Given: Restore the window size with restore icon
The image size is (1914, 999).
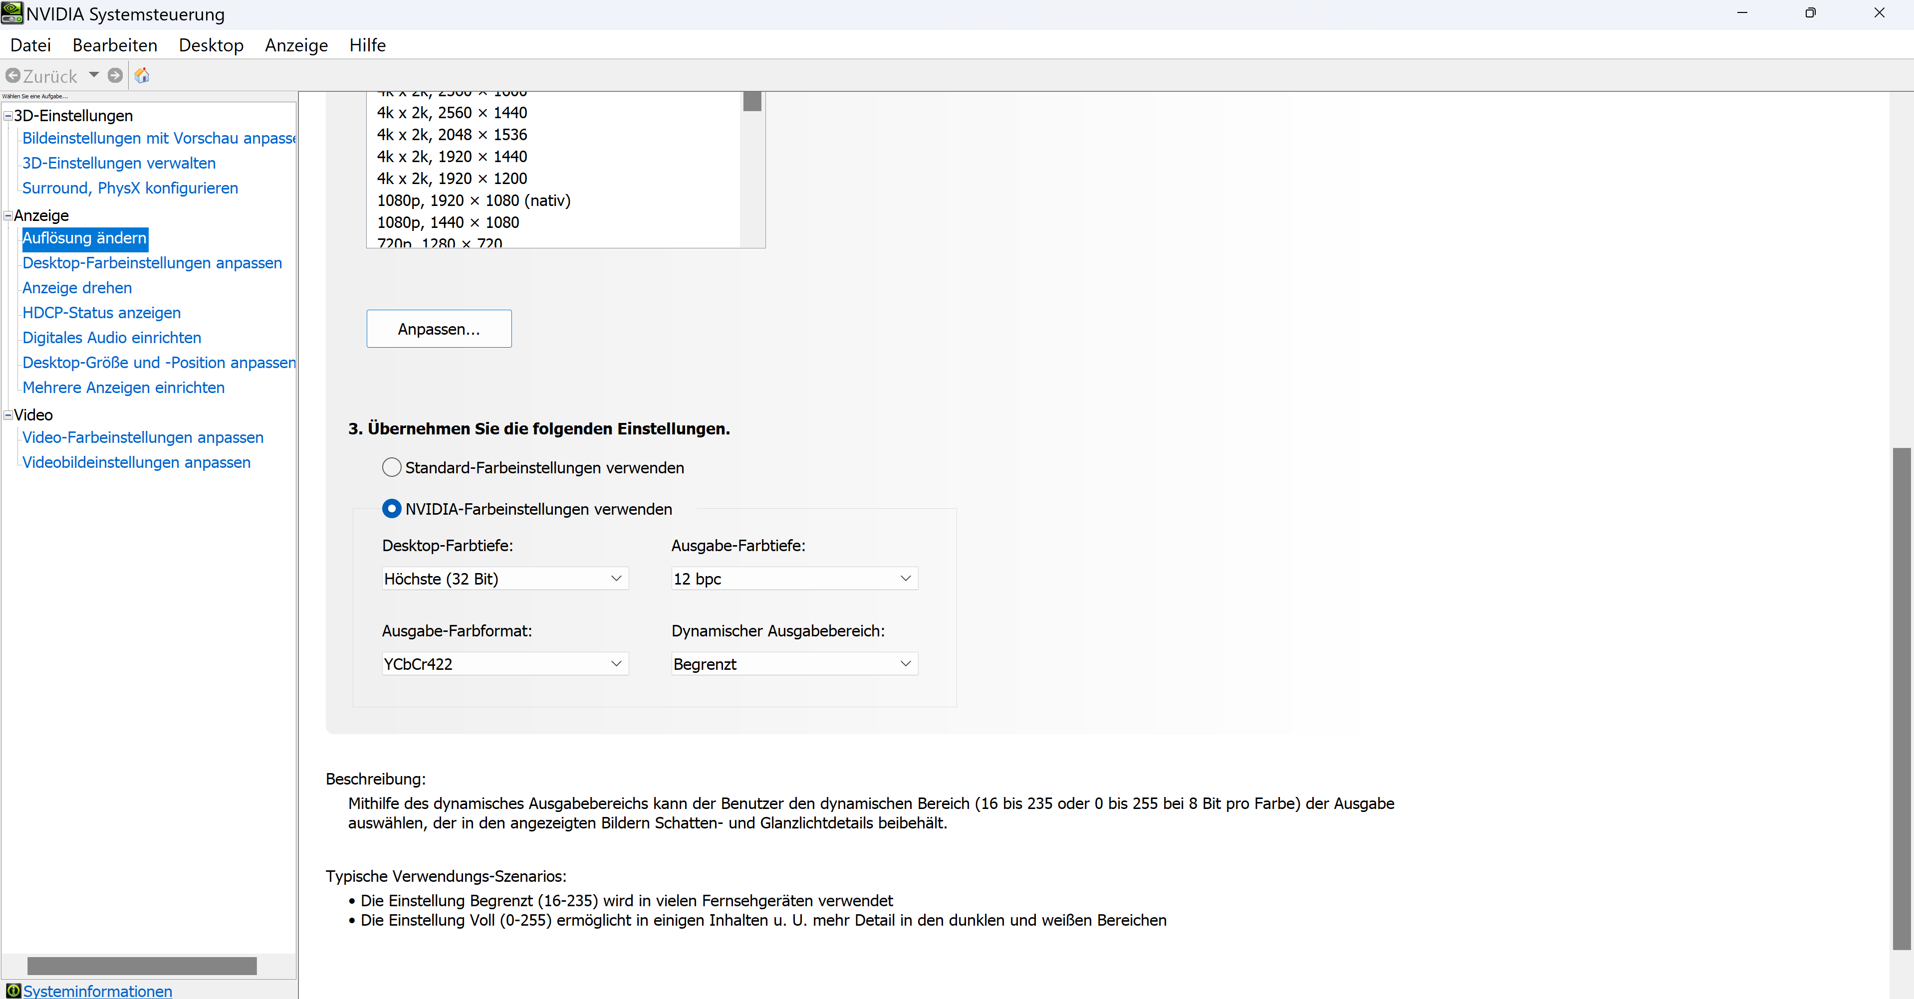Looking at the screenshot, I should (x=1810, y=13).
